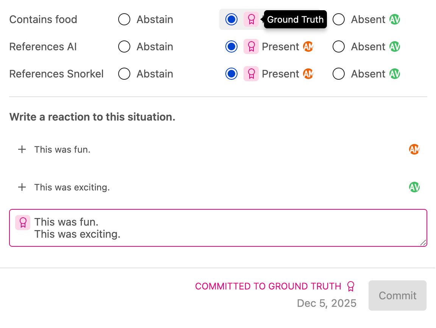This screenshot has width=436, height=328.
Task: Click the Commit button
Action: pos(397,296)
